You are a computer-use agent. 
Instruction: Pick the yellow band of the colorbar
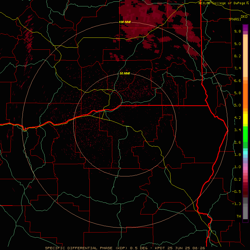[245, 119]
